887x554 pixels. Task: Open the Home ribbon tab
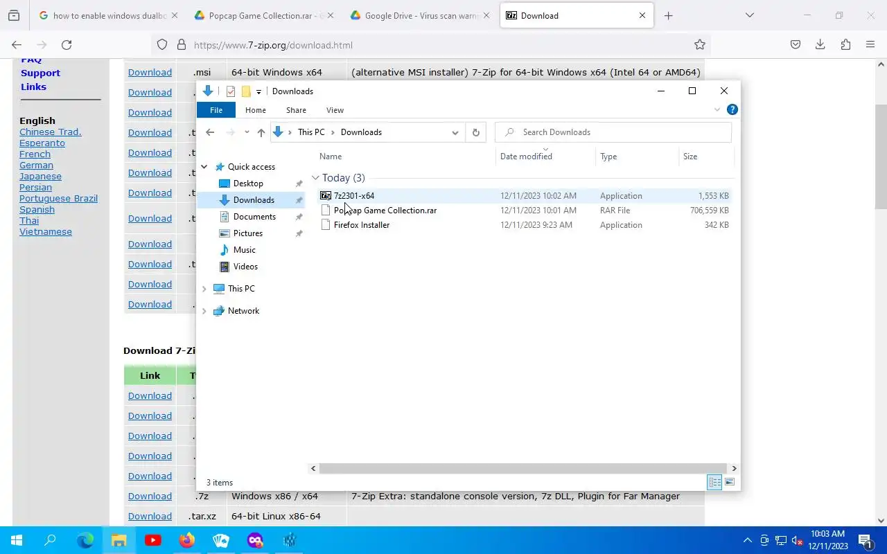click(x=256, y=110)
